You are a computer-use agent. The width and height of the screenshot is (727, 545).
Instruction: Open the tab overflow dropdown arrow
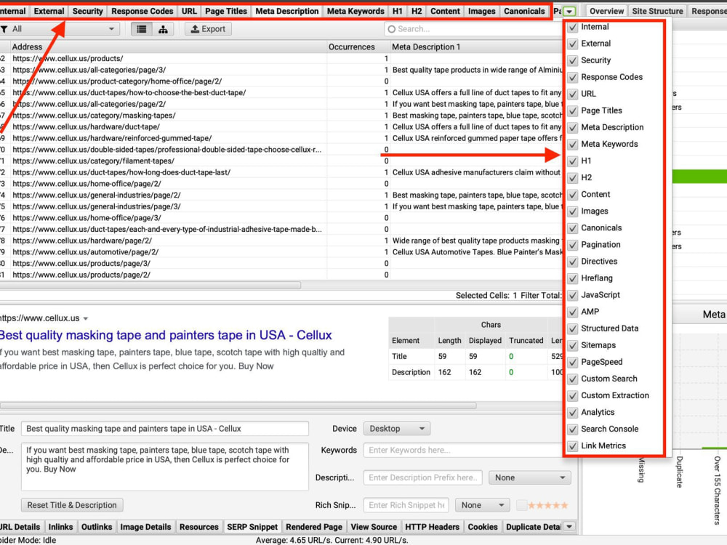coord(569,11)
